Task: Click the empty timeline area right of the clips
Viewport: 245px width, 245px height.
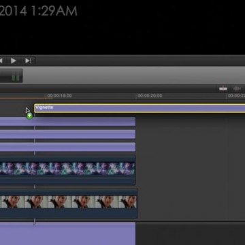Action: tap(191, 168)
